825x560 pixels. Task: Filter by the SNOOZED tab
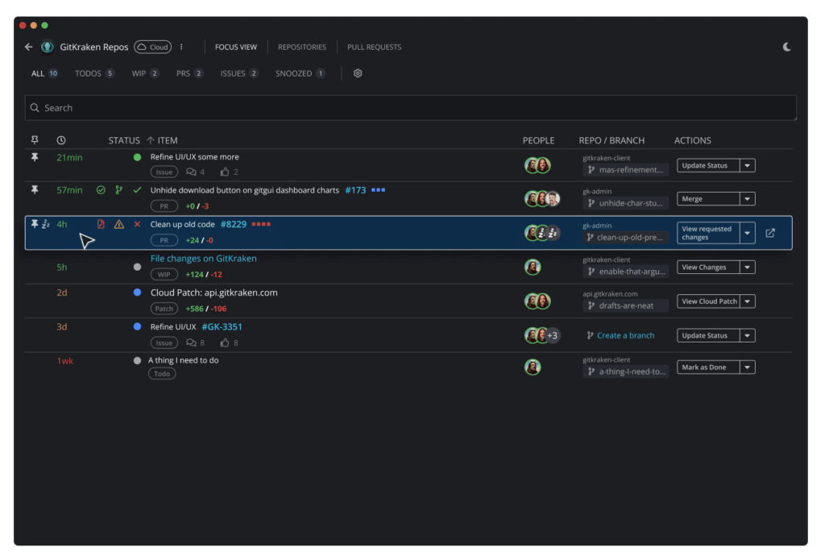pos(300,73)
